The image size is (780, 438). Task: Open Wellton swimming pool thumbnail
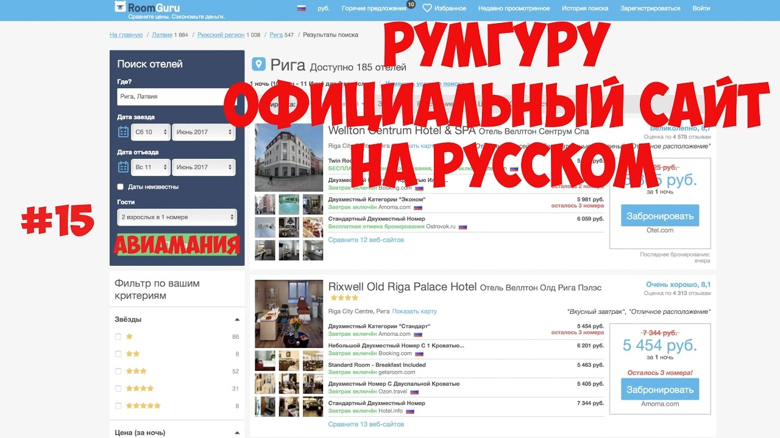(289, 204)
